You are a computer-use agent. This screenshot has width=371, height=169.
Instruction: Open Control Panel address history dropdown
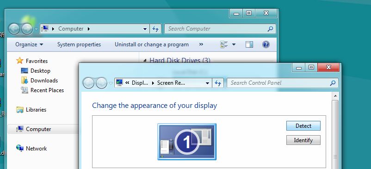[x=207, y=83]
